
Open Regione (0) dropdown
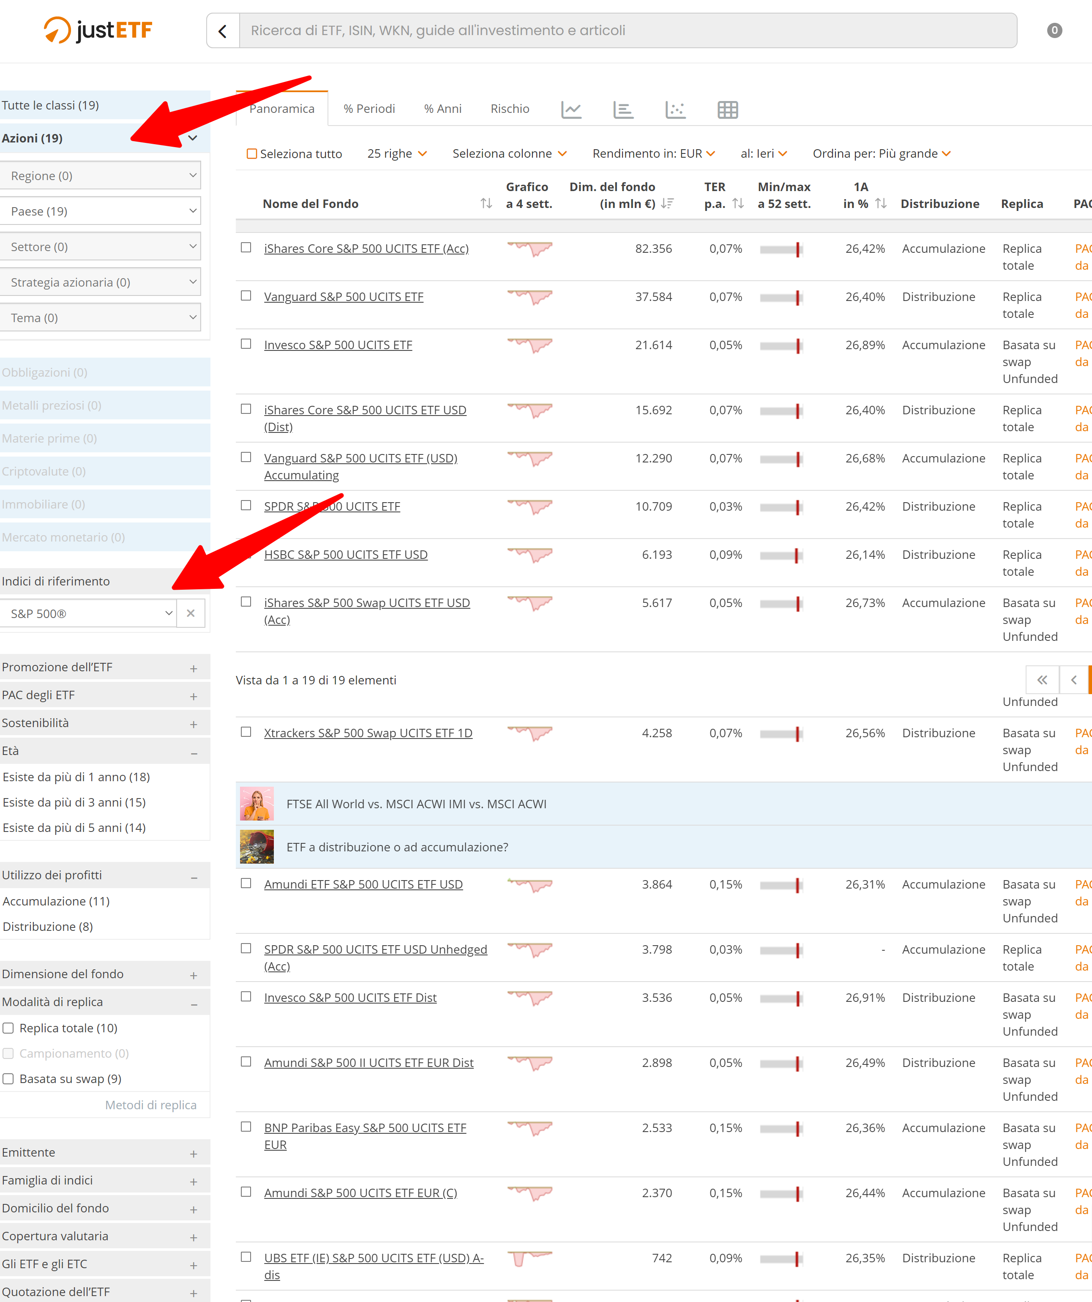(100, 175)
